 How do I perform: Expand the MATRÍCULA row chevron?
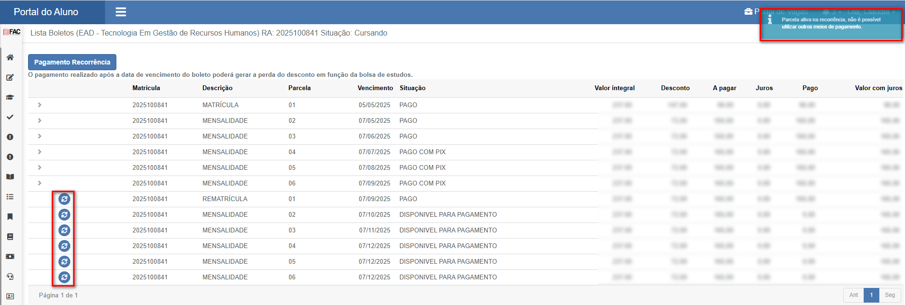pyautogui.click(x=39, y=105)
